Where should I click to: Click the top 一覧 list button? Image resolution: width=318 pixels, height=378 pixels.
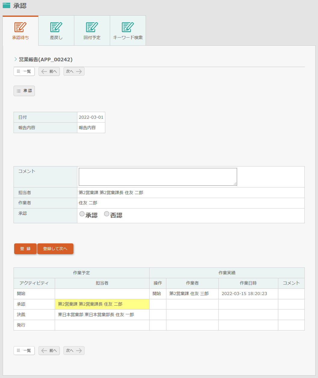(x=24, y=71)
